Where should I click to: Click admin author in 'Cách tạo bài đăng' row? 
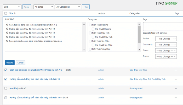pyautogui.click(x=101, y=70)
